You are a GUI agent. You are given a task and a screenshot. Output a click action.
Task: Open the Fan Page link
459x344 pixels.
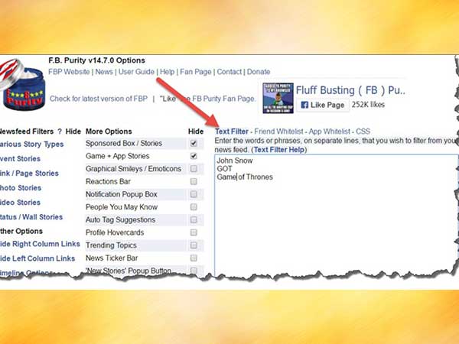click(196, 72)
